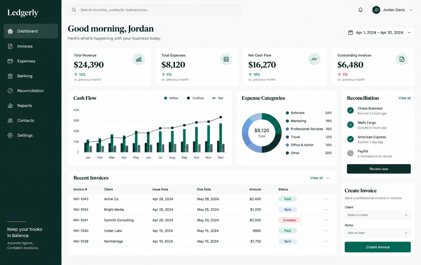Expand the Jordan Davis account chevron

click(x=411, y=10)
